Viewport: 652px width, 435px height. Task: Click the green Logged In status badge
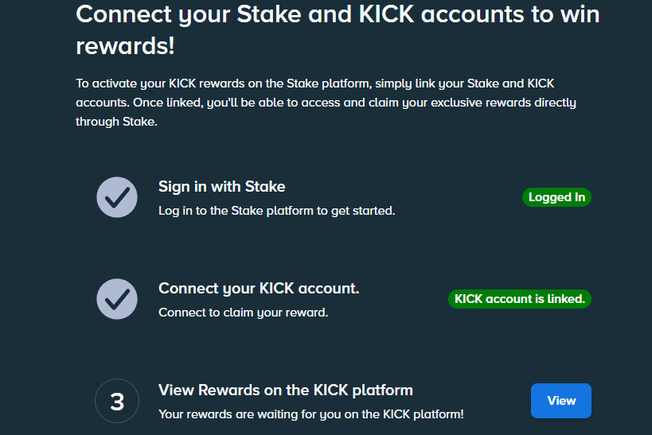556,197
